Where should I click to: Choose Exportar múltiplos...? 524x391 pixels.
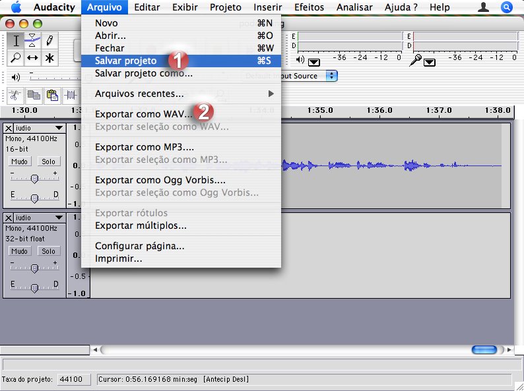pyautogui.click(x=181, y=226)
